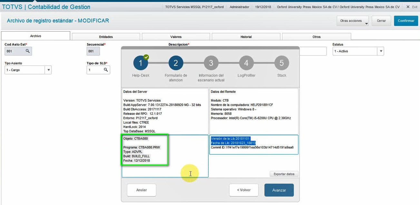Switch to the Historial tab
The image size is (420, 205).
pos(246,37)
